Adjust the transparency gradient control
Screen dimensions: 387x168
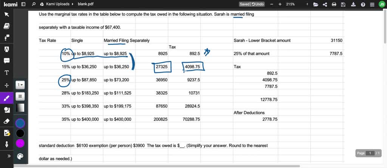click(x=20, y=108)
